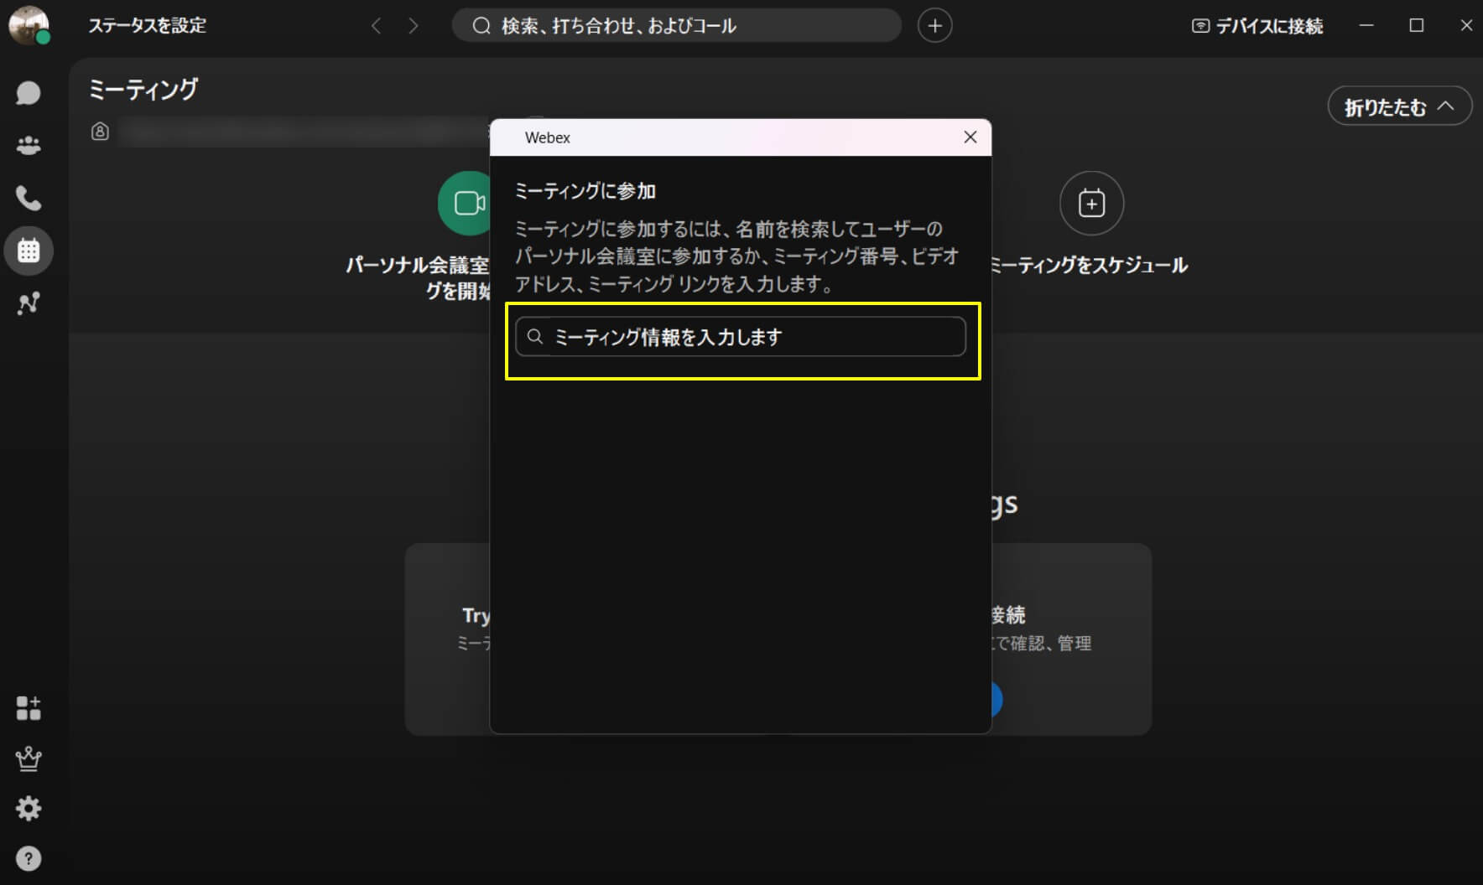Open settings gear icon in sidebar
The width and height of the screenshot is (1483, 885).
click(x=29, y=809)
